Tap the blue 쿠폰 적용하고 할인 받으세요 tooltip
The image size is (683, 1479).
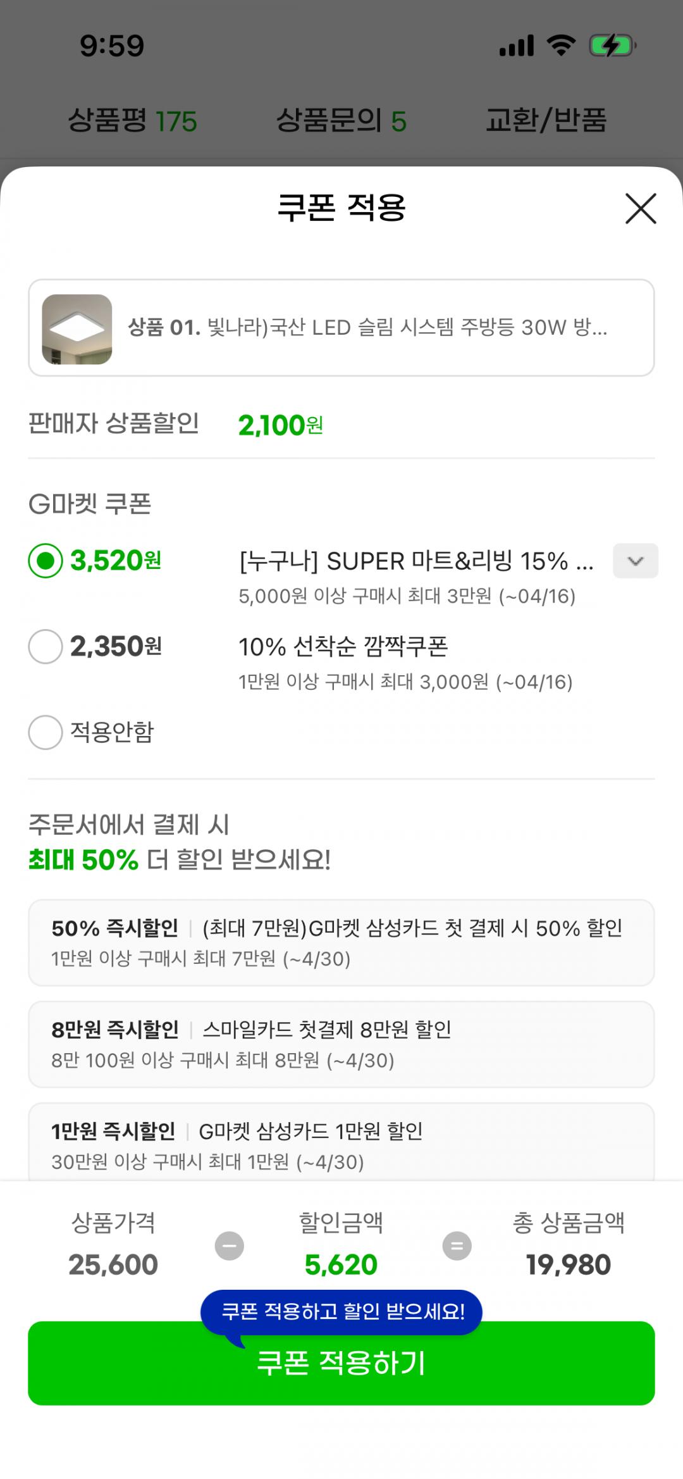pyautogui.click(x=341, y=1311)
